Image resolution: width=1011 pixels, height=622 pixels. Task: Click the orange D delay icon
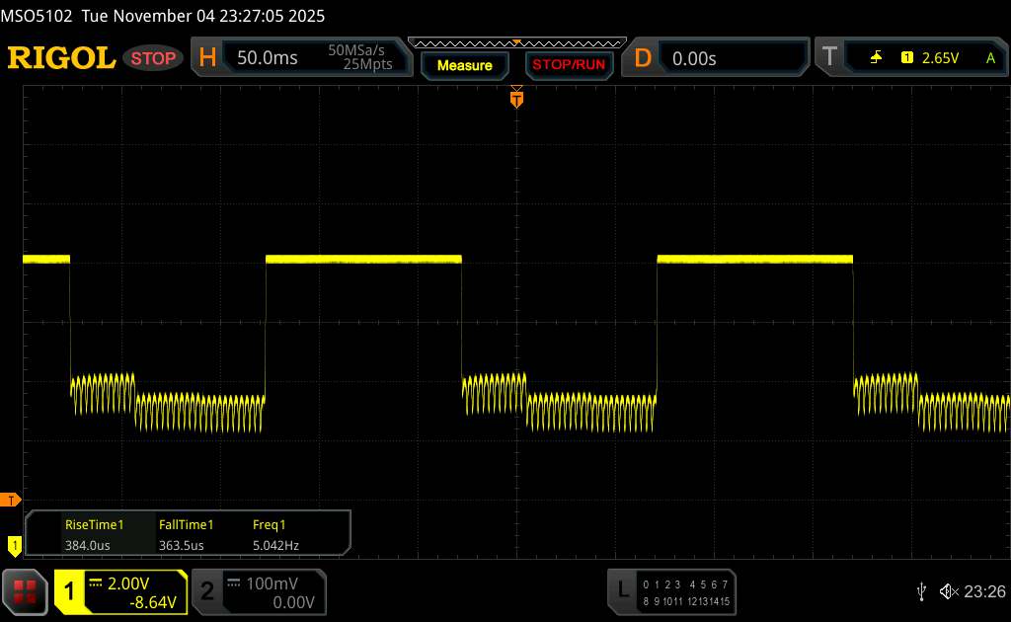point(643,58)
